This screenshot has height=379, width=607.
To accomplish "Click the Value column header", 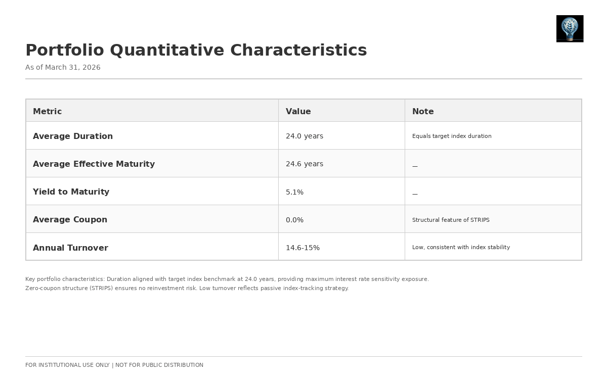I will (298, 112).
